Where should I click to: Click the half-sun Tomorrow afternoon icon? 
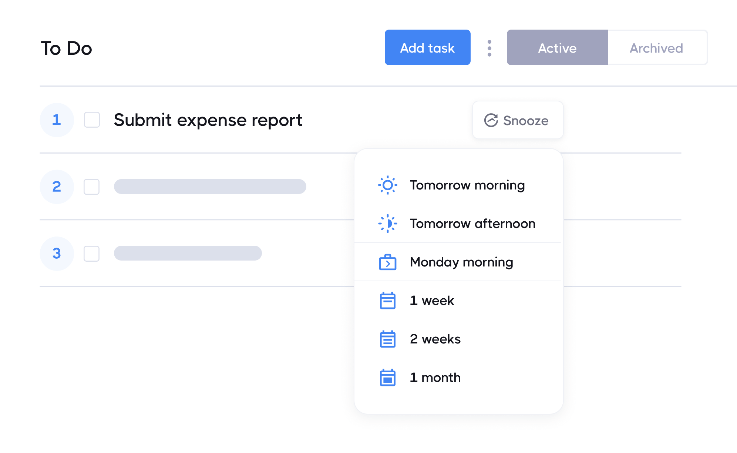387,224
